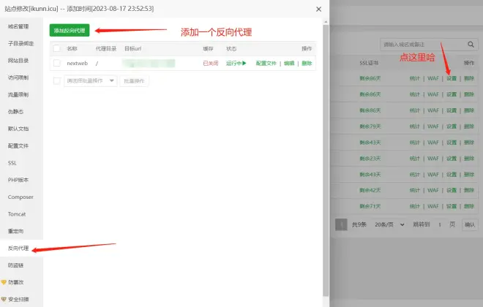Open the 默认文档 tab
Viewport: 483px width, 307px height.
[x=18, y=129]
